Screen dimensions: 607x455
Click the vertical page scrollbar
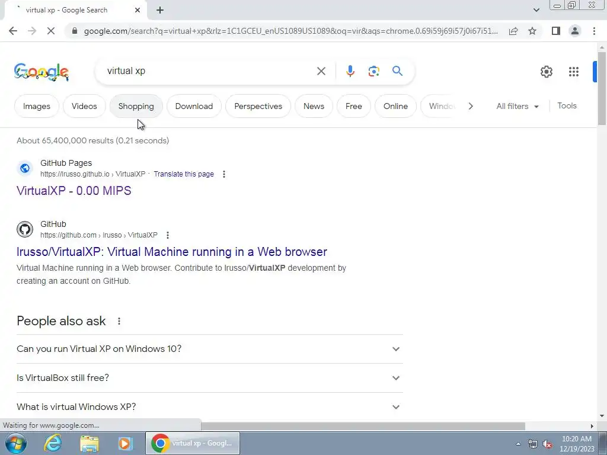tap(602, 88)
